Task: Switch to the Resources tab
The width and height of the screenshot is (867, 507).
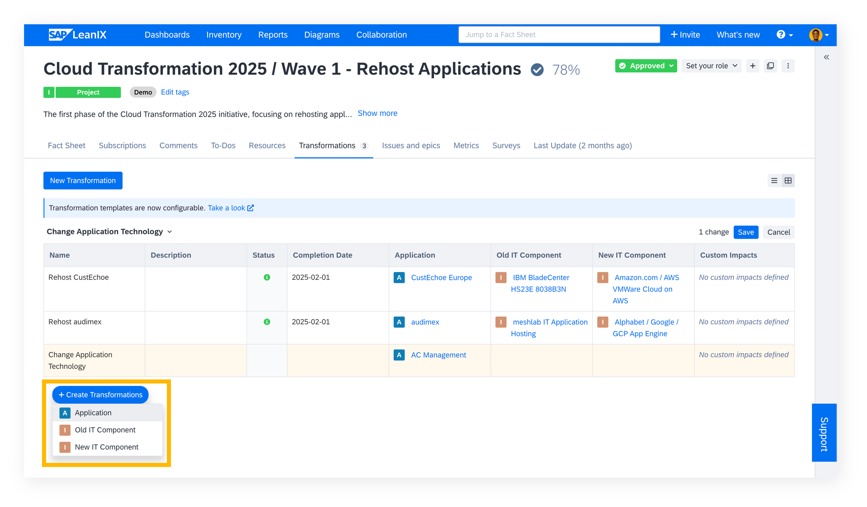Action: coord(267,145)
